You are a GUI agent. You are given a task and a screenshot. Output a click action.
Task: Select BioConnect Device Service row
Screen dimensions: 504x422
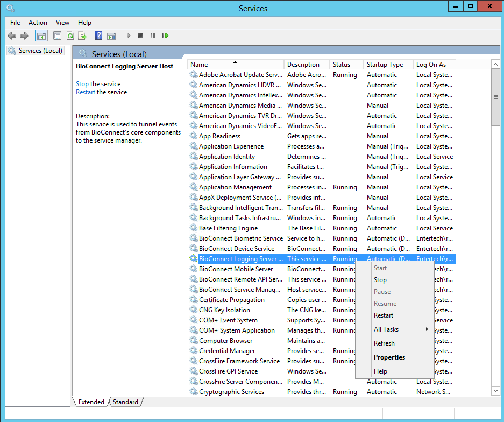pos(322,249)
